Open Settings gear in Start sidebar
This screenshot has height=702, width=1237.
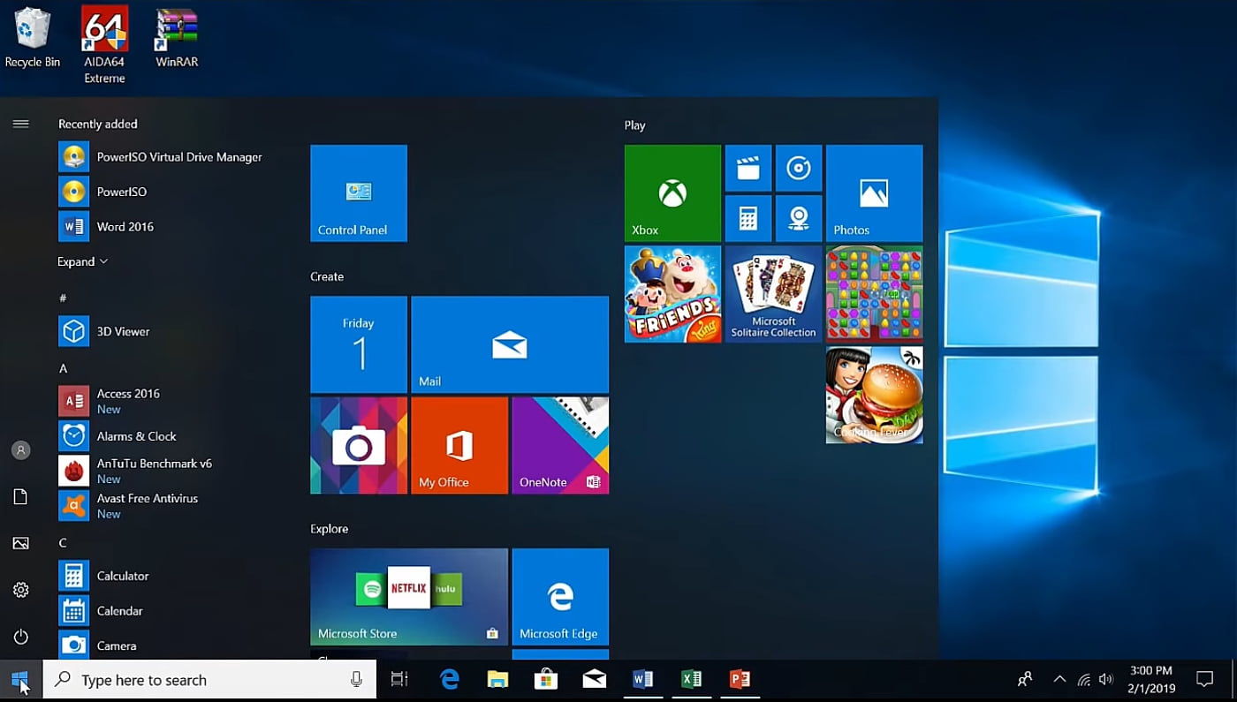pyautogui.click(x=21, y=590)
